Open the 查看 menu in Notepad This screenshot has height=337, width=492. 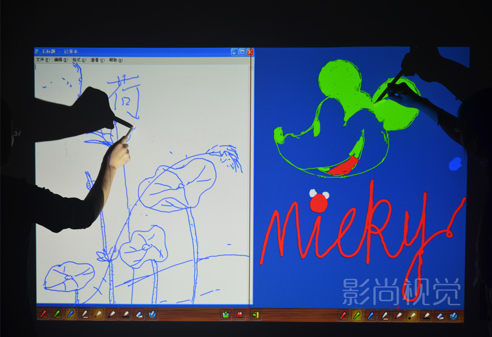[97, 60]
